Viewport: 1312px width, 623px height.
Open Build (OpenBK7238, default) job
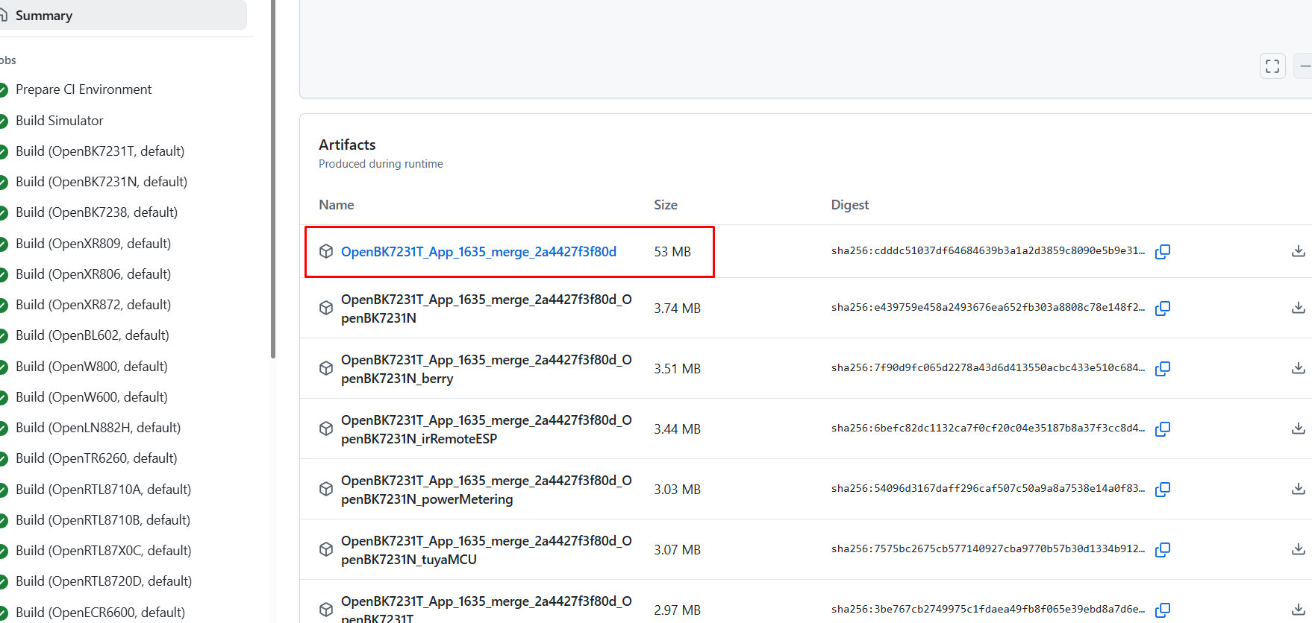click(x=97, y=212)
